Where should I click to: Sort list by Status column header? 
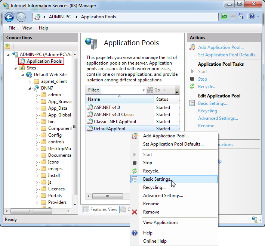[165, 99]
